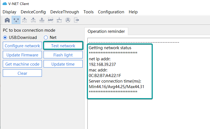The height and width of the screenshot is (129, 210).
Task: Click the Update time button
Action: [x=63, y=64]
